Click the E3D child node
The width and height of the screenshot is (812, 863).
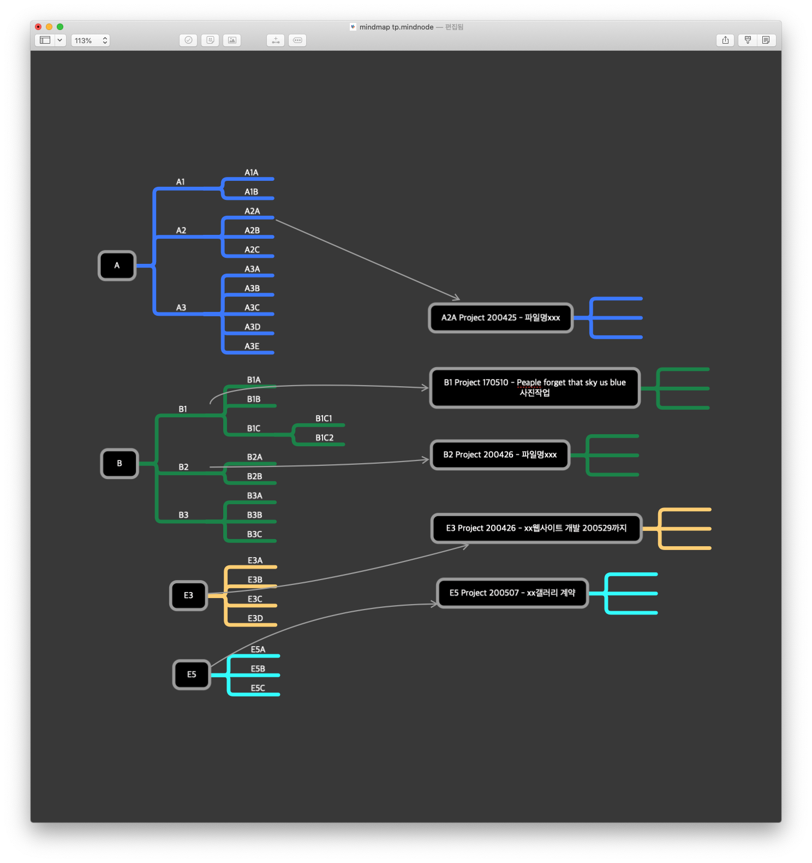coord(255,618)
